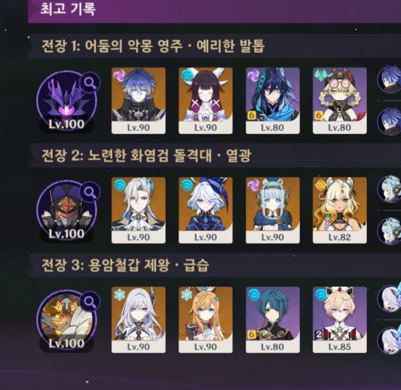
Task: Click Battlefield 1 header 어둠의 악몽 영주
Action: tap(133, 46)
